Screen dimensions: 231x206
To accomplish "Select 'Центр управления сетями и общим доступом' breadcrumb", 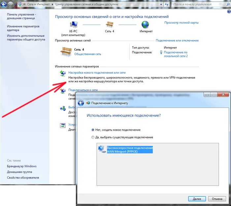I will (x=86, y=4).
